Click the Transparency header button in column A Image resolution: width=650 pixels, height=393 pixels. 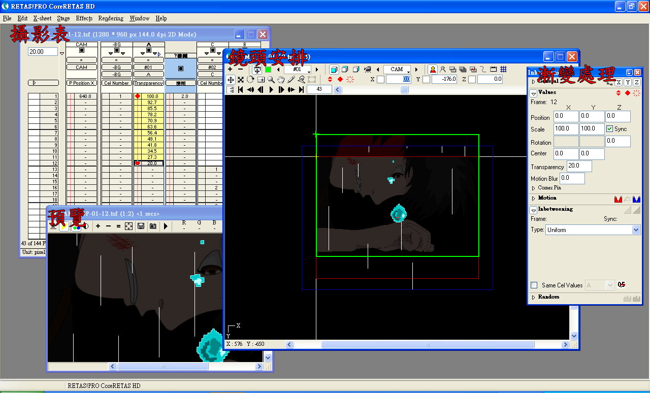(x=149, y=83)
